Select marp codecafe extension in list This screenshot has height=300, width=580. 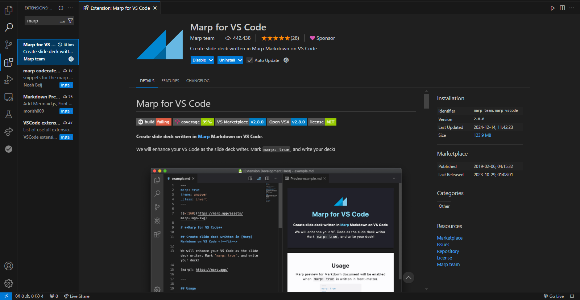tap(48, 78)
